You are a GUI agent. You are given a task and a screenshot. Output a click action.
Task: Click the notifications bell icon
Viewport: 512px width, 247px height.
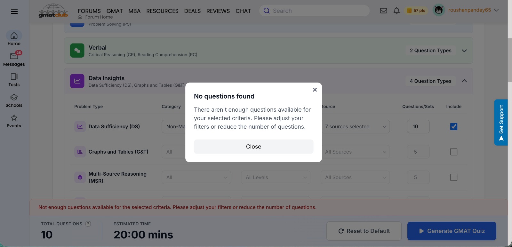click(396, 11)
